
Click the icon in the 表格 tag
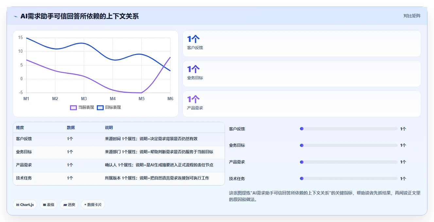coord(44,205)
